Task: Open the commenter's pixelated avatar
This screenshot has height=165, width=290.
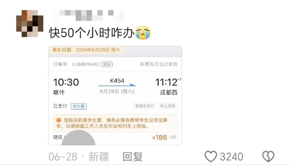Action: click(30, 23)
